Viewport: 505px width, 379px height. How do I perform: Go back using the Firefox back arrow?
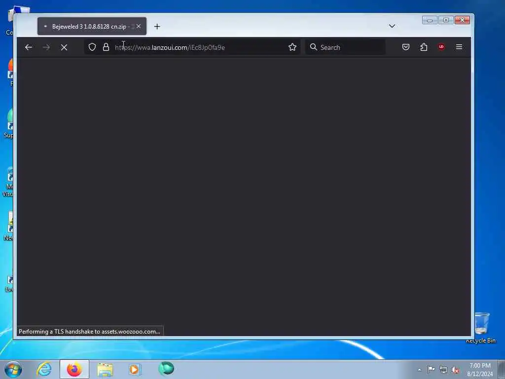coord(28,47)
